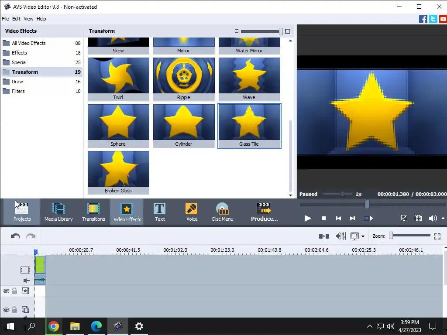Click the split clip icon on timeline toolbar

pyautogui.click(x=324, y=236)
